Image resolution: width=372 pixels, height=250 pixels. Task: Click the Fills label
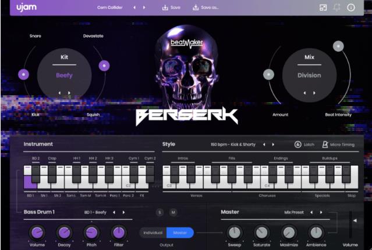pyautogui.click(x=232, y=158)
